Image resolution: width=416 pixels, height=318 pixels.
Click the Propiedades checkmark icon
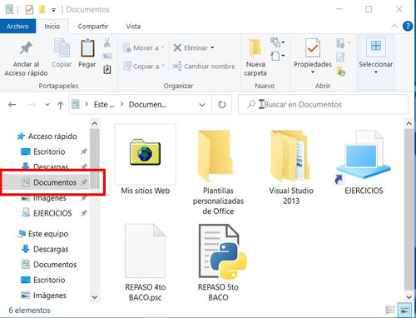pos(313,48)
